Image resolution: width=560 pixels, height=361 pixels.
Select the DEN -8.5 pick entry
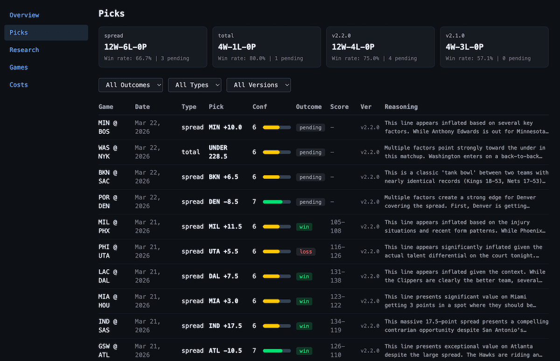point(224,202)
